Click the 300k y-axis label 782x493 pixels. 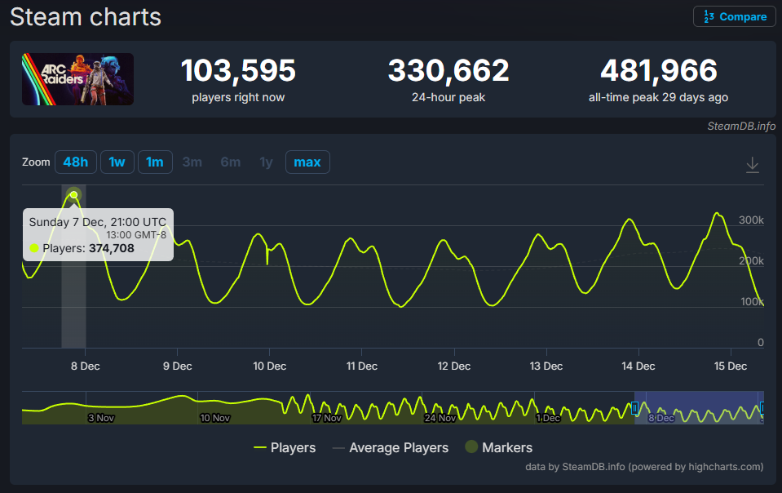click(751, 220)
